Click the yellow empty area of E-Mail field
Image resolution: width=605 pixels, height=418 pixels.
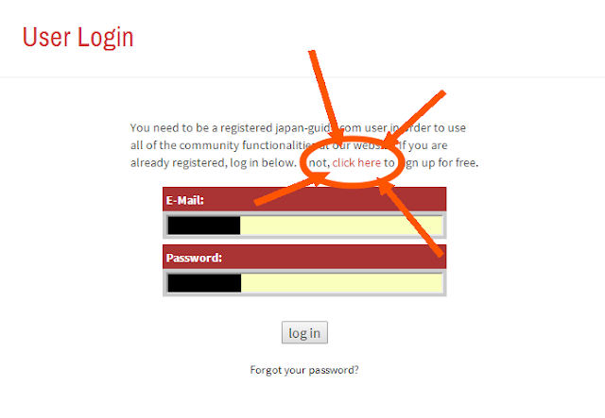pyautogui.click(x=341, y=226)
